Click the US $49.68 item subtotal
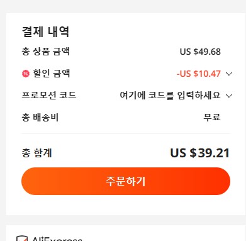Image resolution: width=246 pixels, height=241 pixels. (200, 52)
